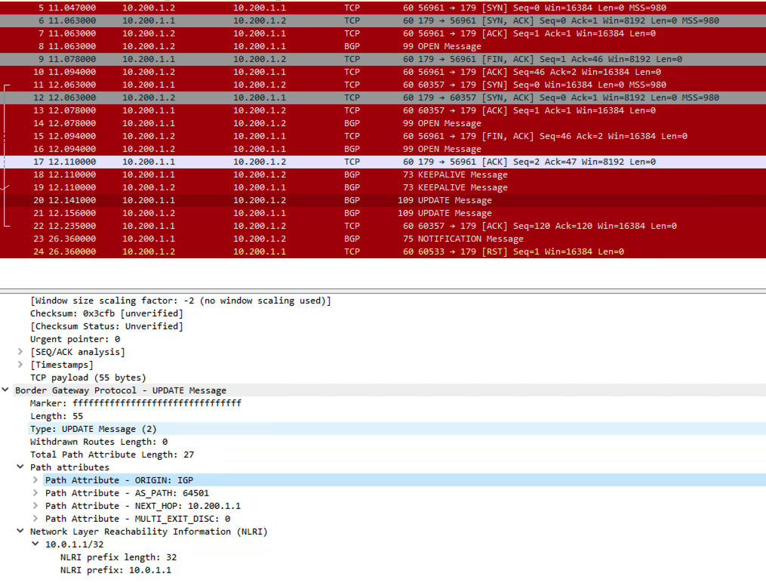Select packet 9 FIN, ACK row
766x583 pixels.
[x=383, y=59]
